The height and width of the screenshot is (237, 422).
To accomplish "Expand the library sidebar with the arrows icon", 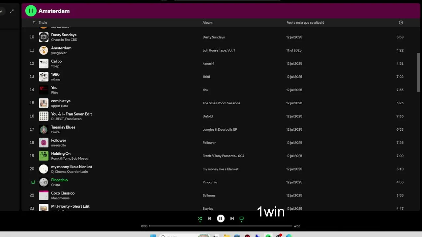I will click(12, 11).
